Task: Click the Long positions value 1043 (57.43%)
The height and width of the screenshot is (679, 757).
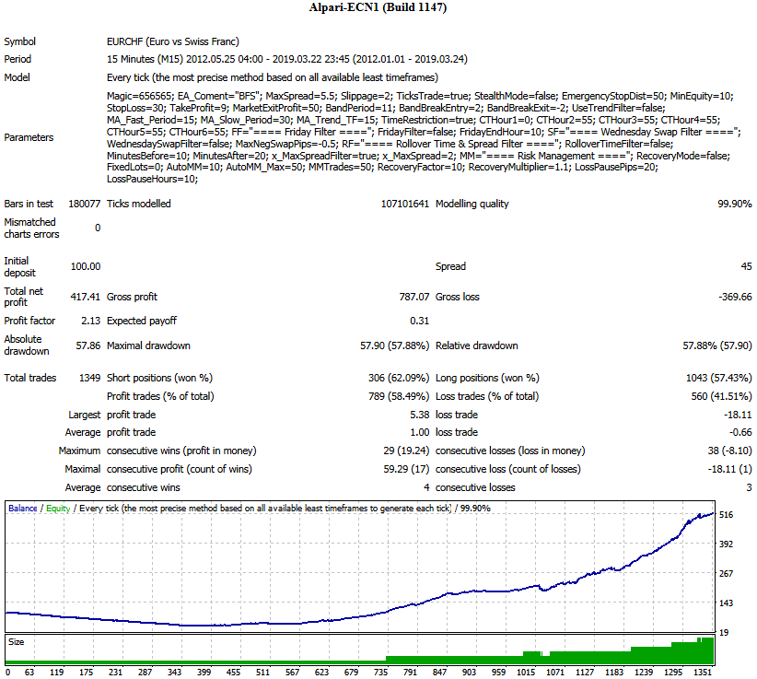Action: [x=719, y=378]
